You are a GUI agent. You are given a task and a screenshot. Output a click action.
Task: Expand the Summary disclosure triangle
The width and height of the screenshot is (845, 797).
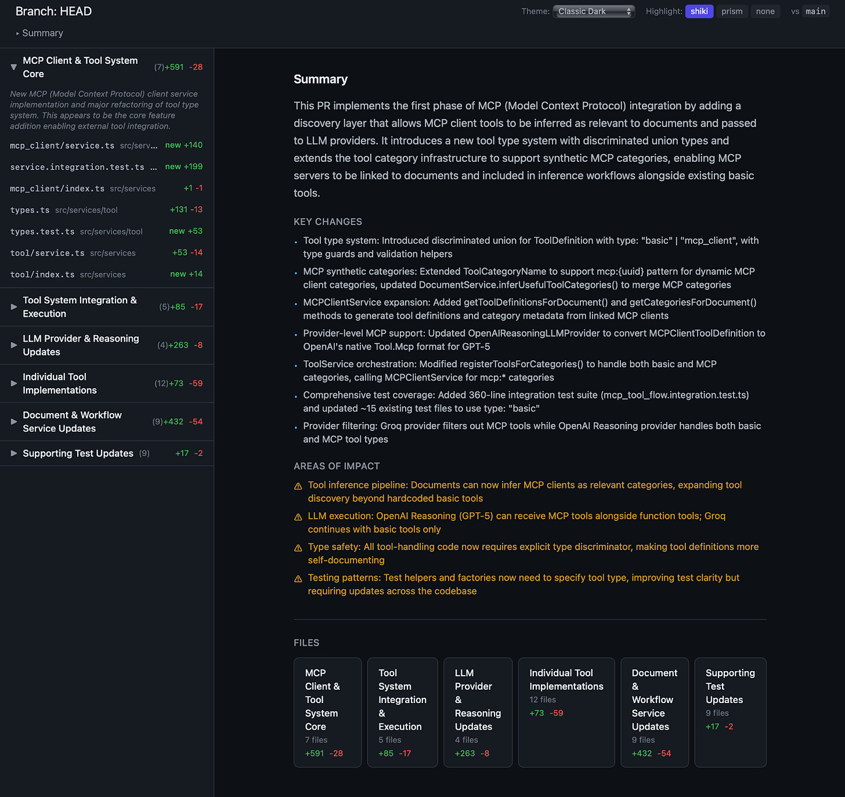pyautogui.click(x=18, y=33)
